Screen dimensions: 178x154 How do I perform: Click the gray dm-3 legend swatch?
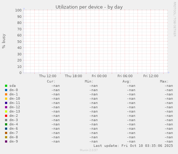6,120
